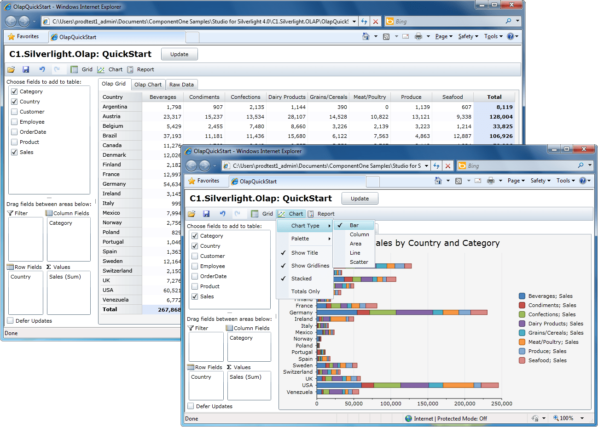This screenshot has width=598, height=427.
Task: Open Favorites in front window
Action: [204, 181]
